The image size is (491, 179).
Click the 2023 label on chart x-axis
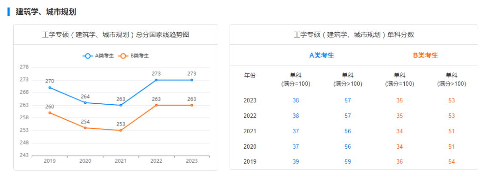192,161
